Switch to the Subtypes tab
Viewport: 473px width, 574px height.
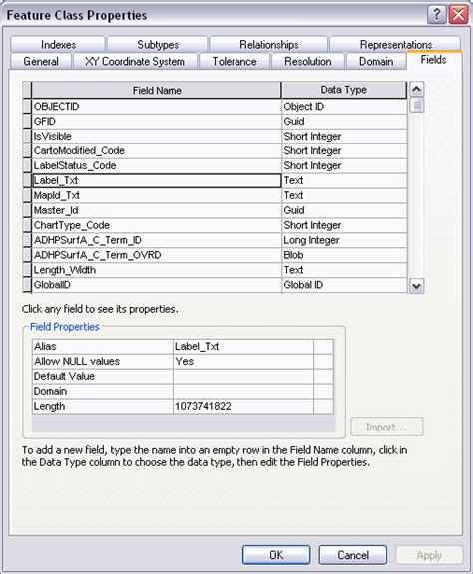click(x=158, y=44)
